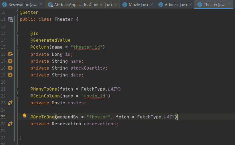The image size is (235, 145).
Task: Click the JPA entity gutter icon beside class Theater
Action: tap(10, 19)
